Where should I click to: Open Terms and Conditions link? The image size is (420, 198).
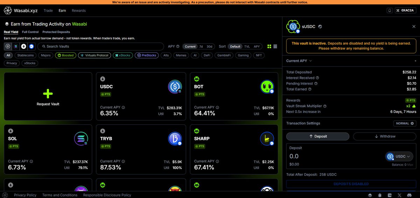[60, 195]
